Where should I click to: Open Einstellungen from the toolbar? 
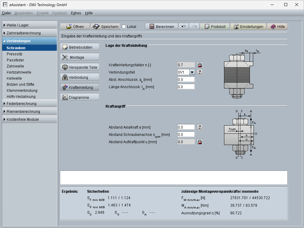(x=248, y=27)
